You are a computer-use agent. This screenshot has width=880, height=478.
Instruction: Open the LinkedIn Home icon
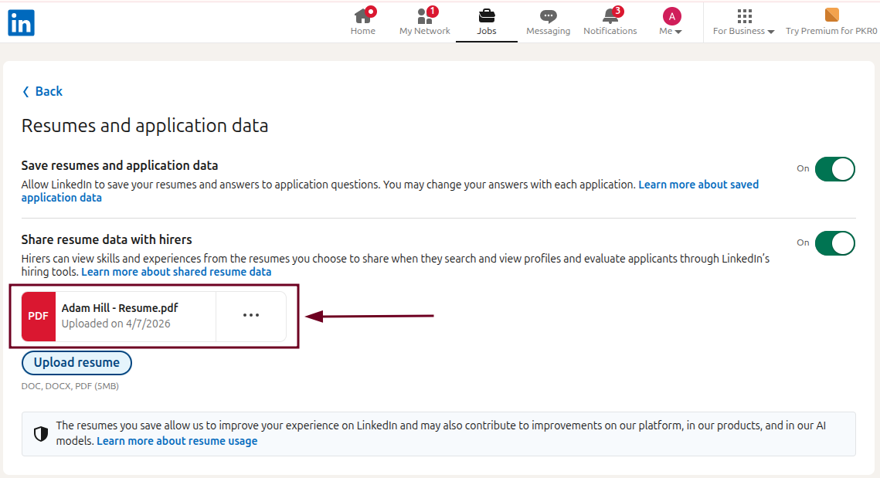363,15
